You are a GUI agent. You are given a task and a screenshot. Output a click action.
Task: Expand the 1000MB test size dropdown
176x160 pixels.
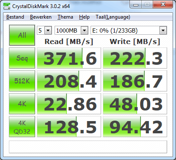tap(85, 30)
